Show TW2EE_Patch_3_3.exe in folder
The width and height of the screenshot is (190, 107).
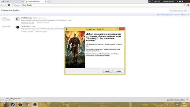point(27,31)
